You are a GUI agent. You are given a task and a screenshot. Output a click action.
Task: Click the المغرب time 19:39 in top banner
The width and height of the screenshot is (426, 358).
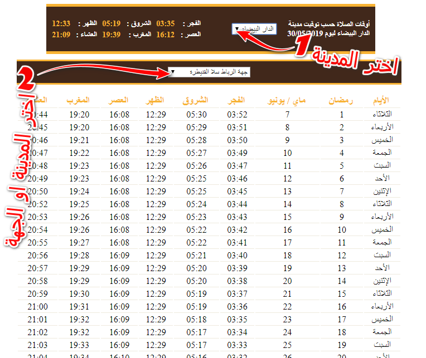pyautogui.click(x=112, y=35)
